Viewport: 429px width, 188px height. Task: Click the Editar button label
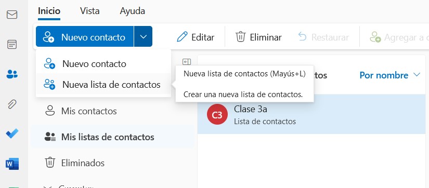[x=203, y=37]
